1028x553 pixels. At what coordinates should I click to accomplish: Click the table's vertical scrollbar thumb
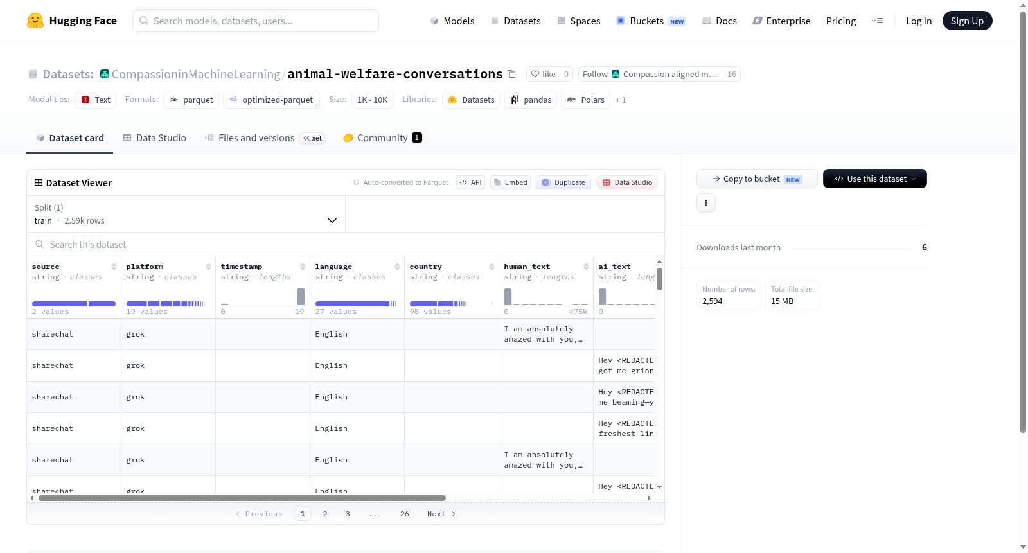(x=659, y=279)
